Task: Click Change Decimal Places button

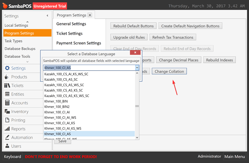Action: tap(179, 60)
